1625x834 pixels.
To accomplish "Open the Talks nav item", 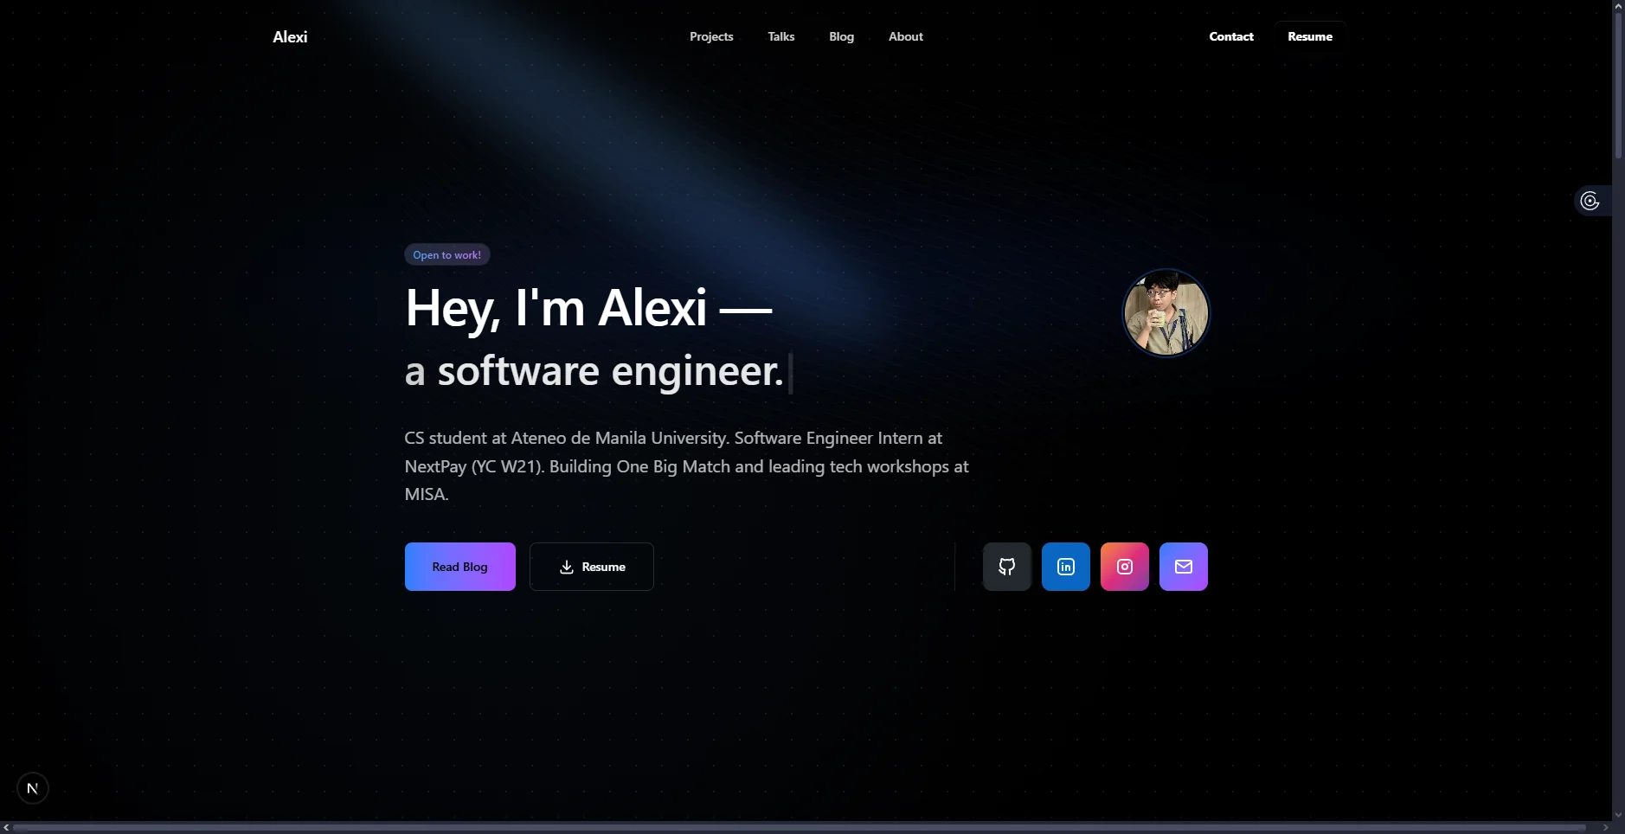I will click(x=780, y=36).
